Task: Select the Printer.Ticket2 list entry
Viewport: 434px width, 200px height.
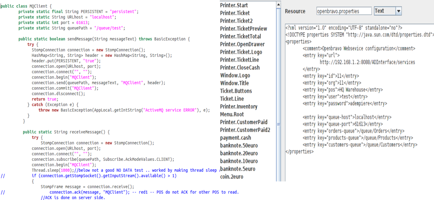Action: [236, 21]
